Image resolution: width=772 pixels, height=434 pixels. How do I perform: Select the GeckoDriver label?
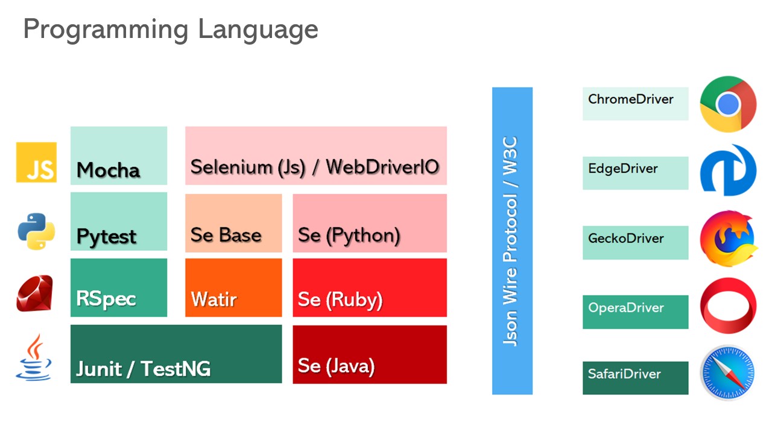[x=635, y=242]
